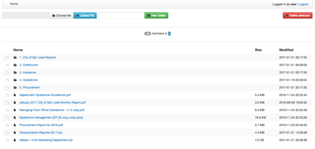This screenshot has width=315, height=149.
Task: Open Operations Management (EPUB copy only).epub
Action: (x=51, y=118)
